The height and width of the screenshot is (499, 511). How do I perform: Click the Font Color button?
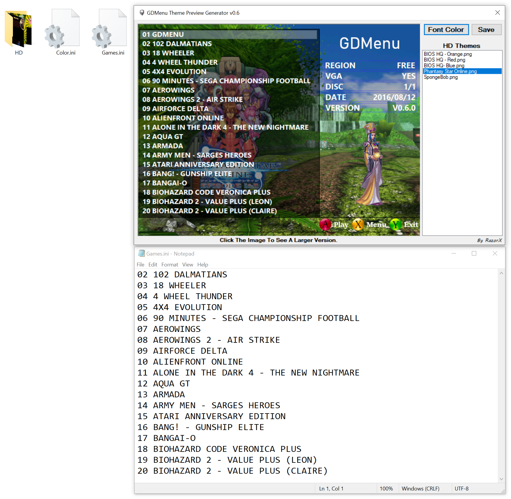click(x=446, y=29)
